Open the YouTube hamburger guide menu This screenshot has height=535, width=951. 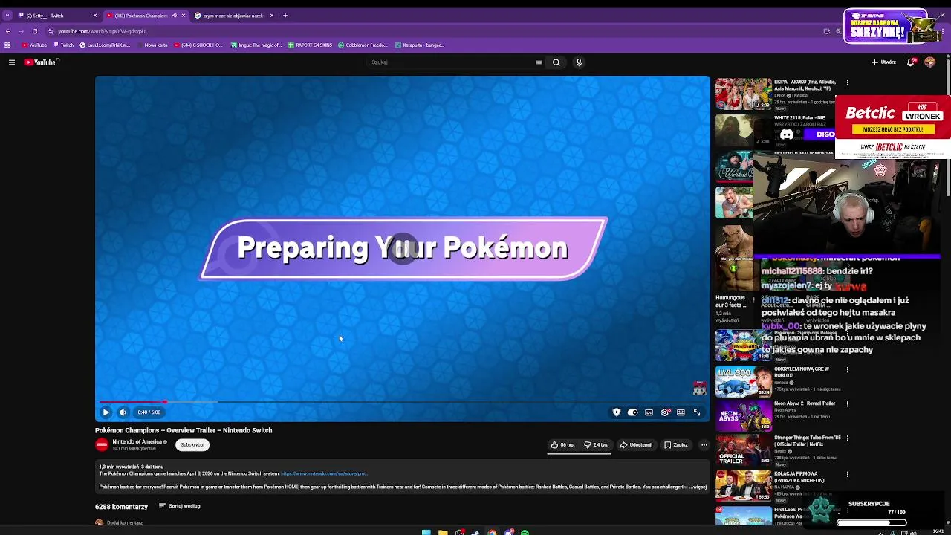(12, 62)
